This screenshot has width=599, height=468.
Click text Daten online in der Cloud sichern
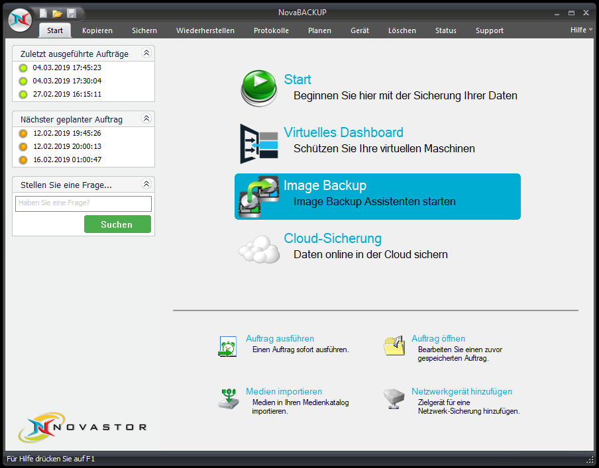click(370, 254)
